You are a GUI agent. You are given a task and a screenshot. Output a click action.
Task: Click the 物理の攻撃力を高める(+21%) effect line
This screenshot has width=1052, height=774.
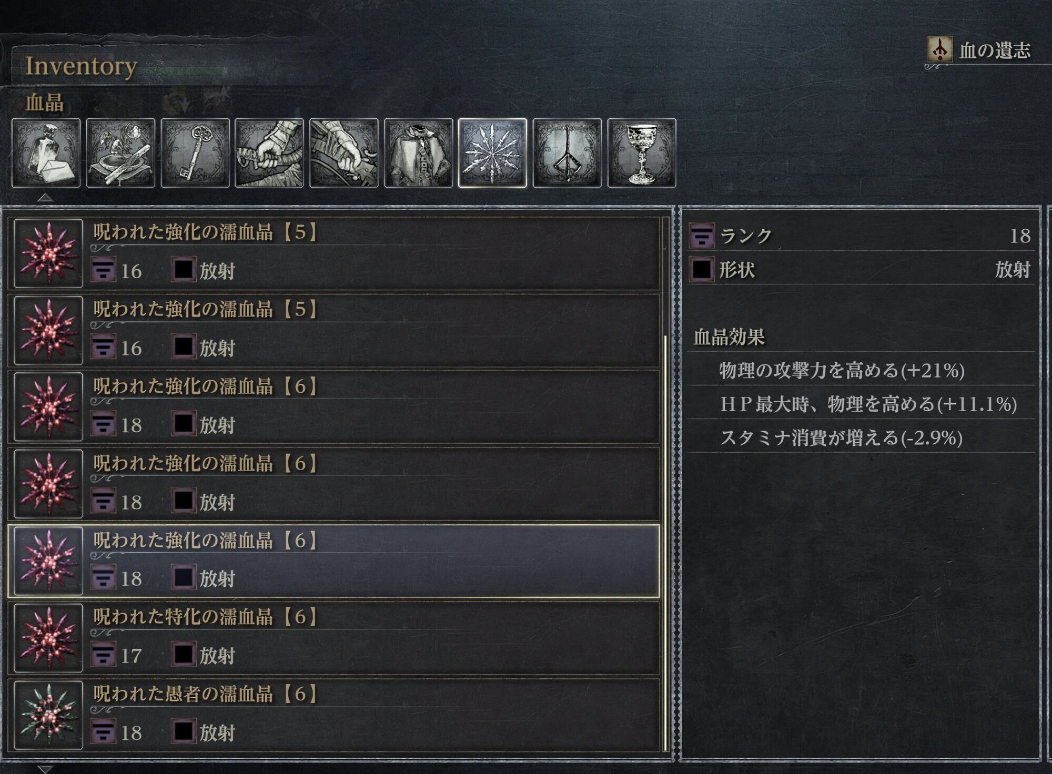click(842, 371)
